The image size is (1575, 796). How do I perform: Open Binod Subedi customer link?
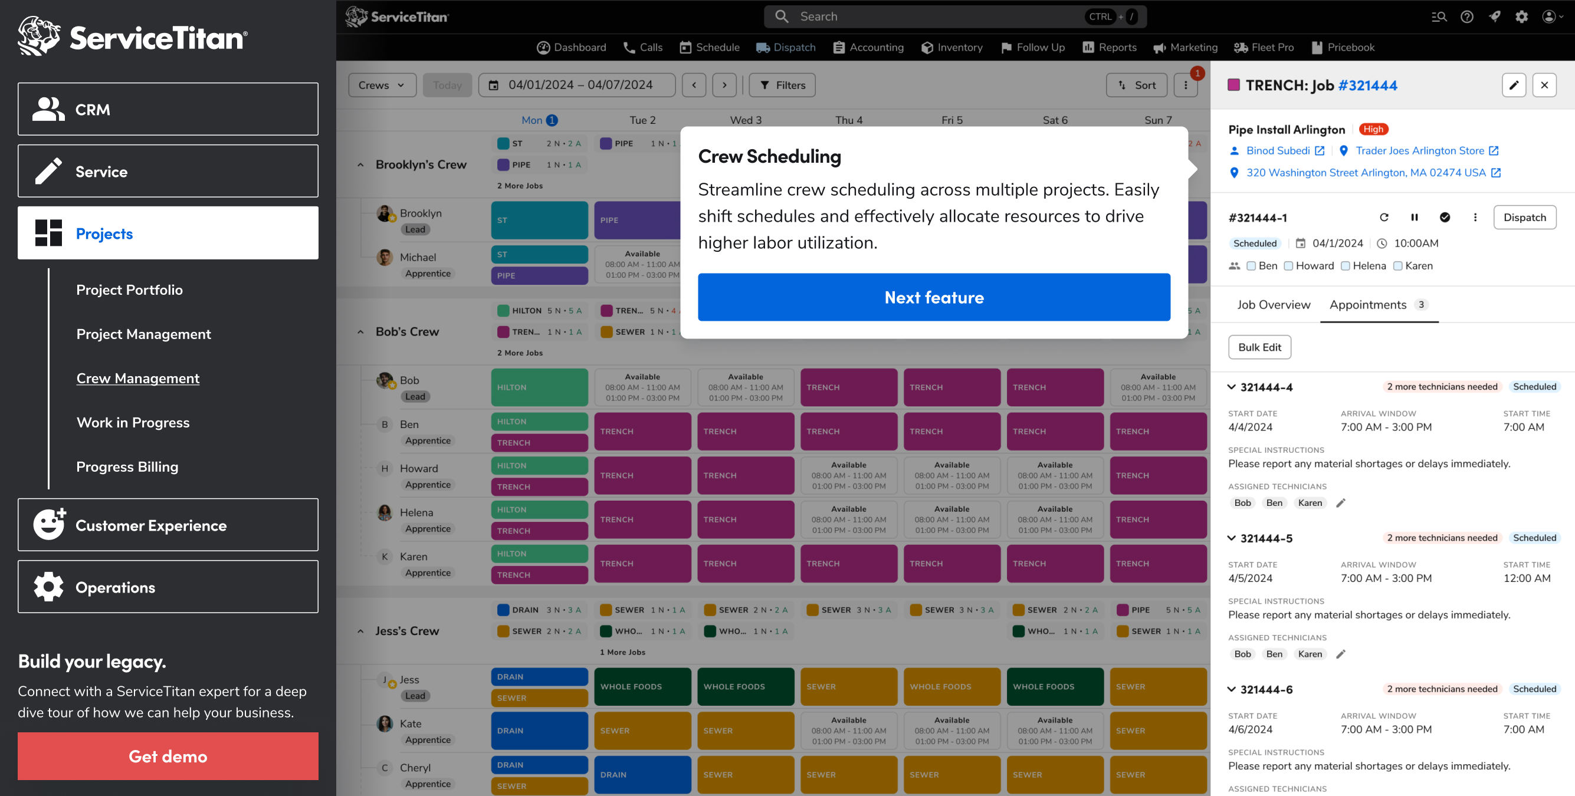(x=1278, y=151)
